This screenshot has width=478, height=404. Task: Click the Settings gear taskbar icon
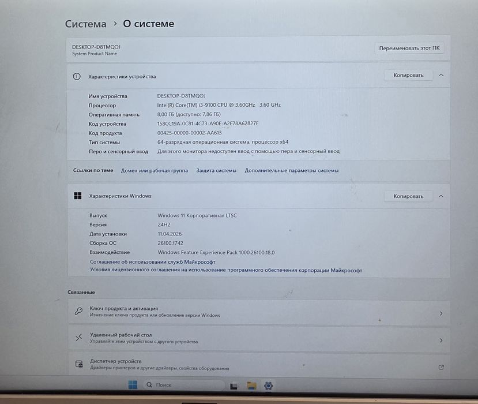[268, 386]
